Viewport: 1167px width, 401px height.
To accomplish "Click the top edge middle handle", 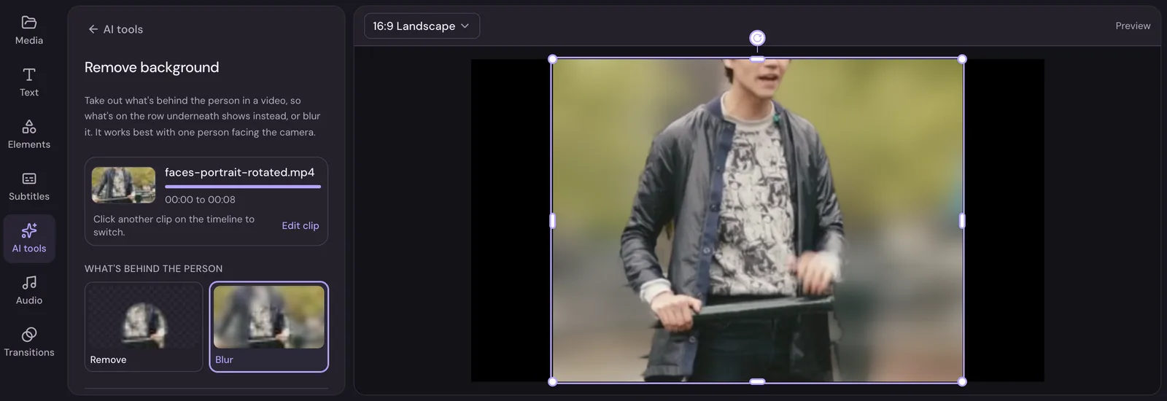I will point(757,59).
